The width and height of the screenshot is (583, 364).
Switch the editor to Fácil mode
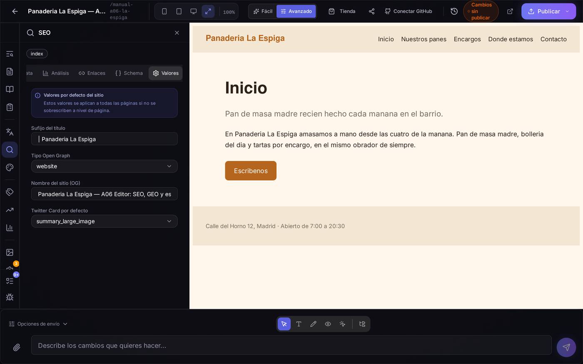[x=263, y=11]
